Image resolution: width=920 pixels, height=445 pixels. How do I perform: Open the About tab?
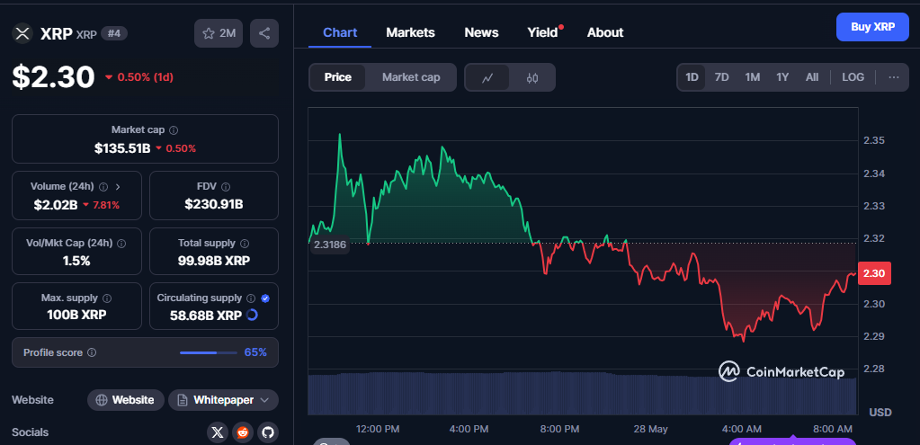coord(605,32)
